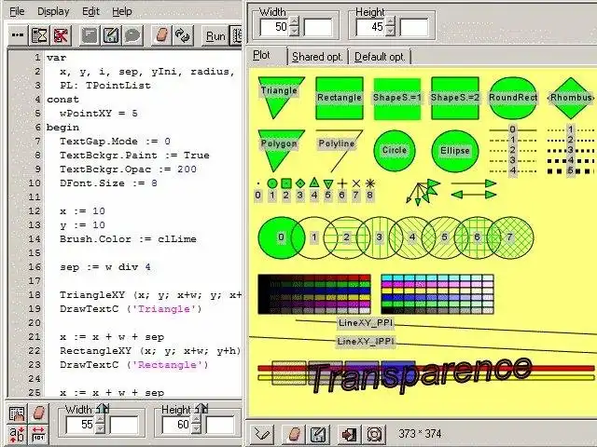Click the red arrow export icon below the plot
The width and height of the screenshot is (597, 447).
click(x=348, y=434)
